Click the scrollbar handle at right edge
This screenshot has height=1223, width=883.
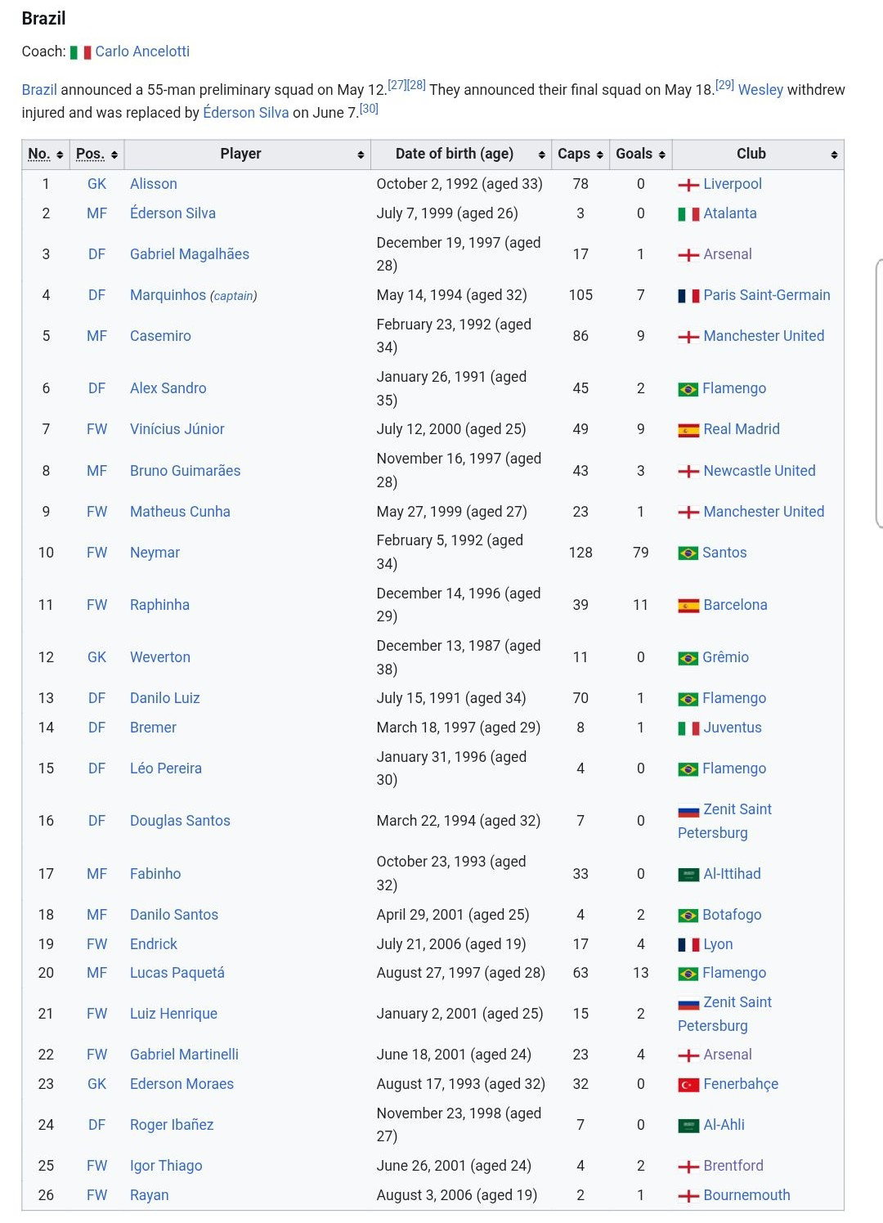[x=879, y=393]
